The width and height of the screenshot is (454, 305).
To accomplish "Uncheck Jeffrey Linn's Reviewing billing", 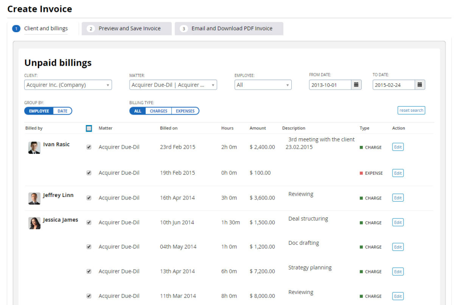I will [x=89, y=197].
